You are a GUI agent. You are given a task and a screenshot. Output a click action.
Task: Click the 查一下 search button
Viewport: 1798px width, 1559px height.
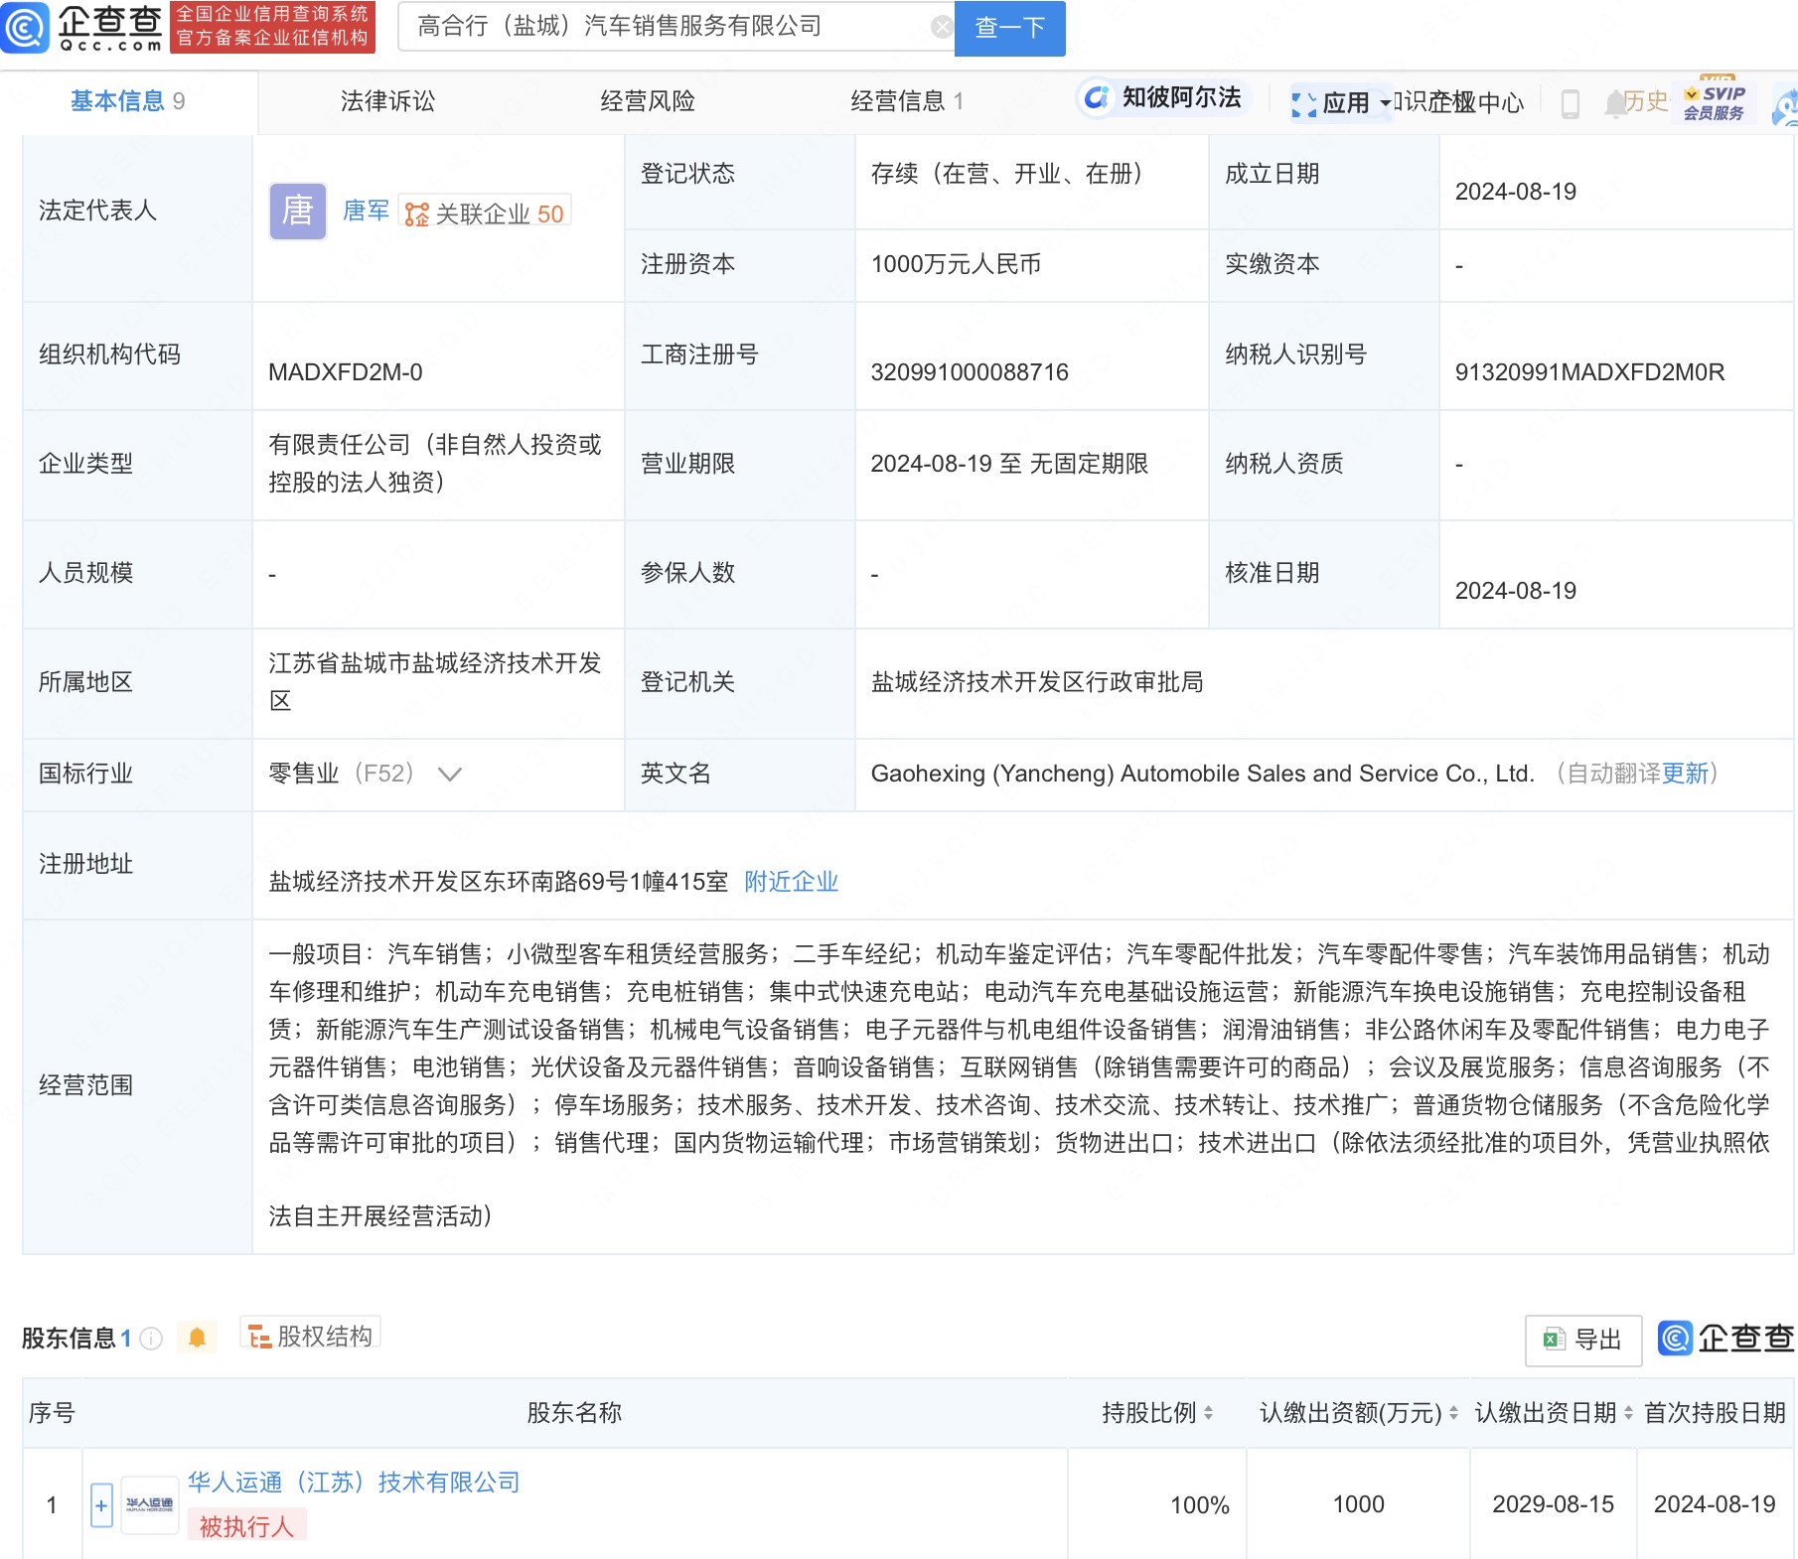(x=1010, y=28)
